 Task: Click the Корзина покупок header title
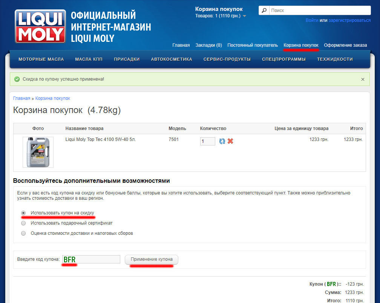pos(219,9)
